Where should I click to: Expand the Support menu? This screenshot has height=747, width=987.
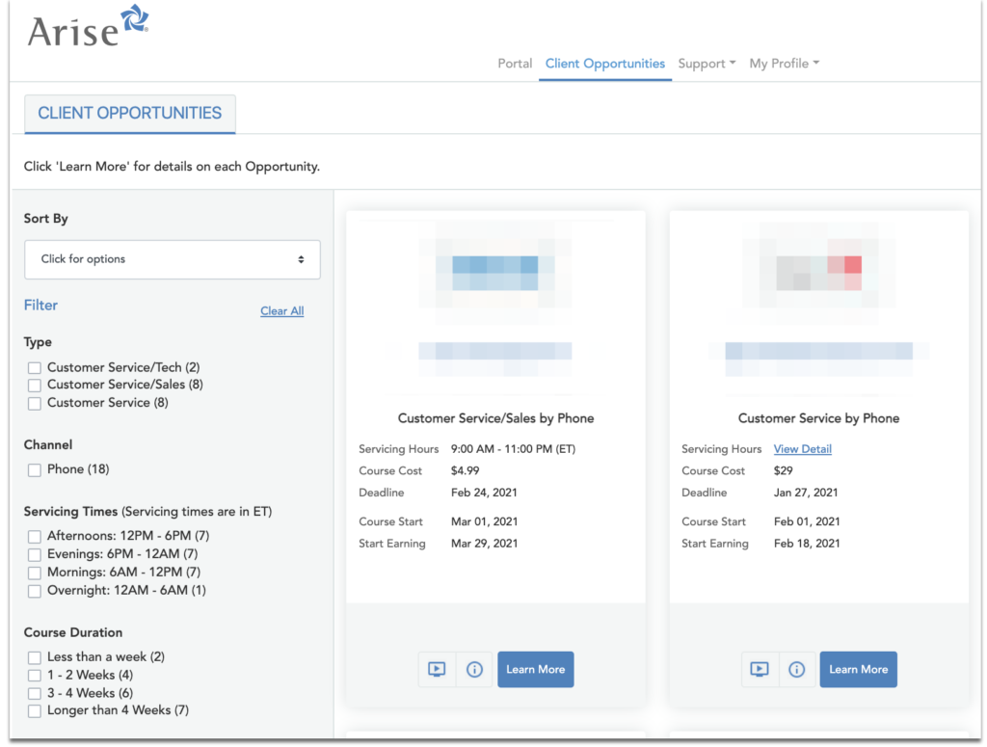click(707, 63)
